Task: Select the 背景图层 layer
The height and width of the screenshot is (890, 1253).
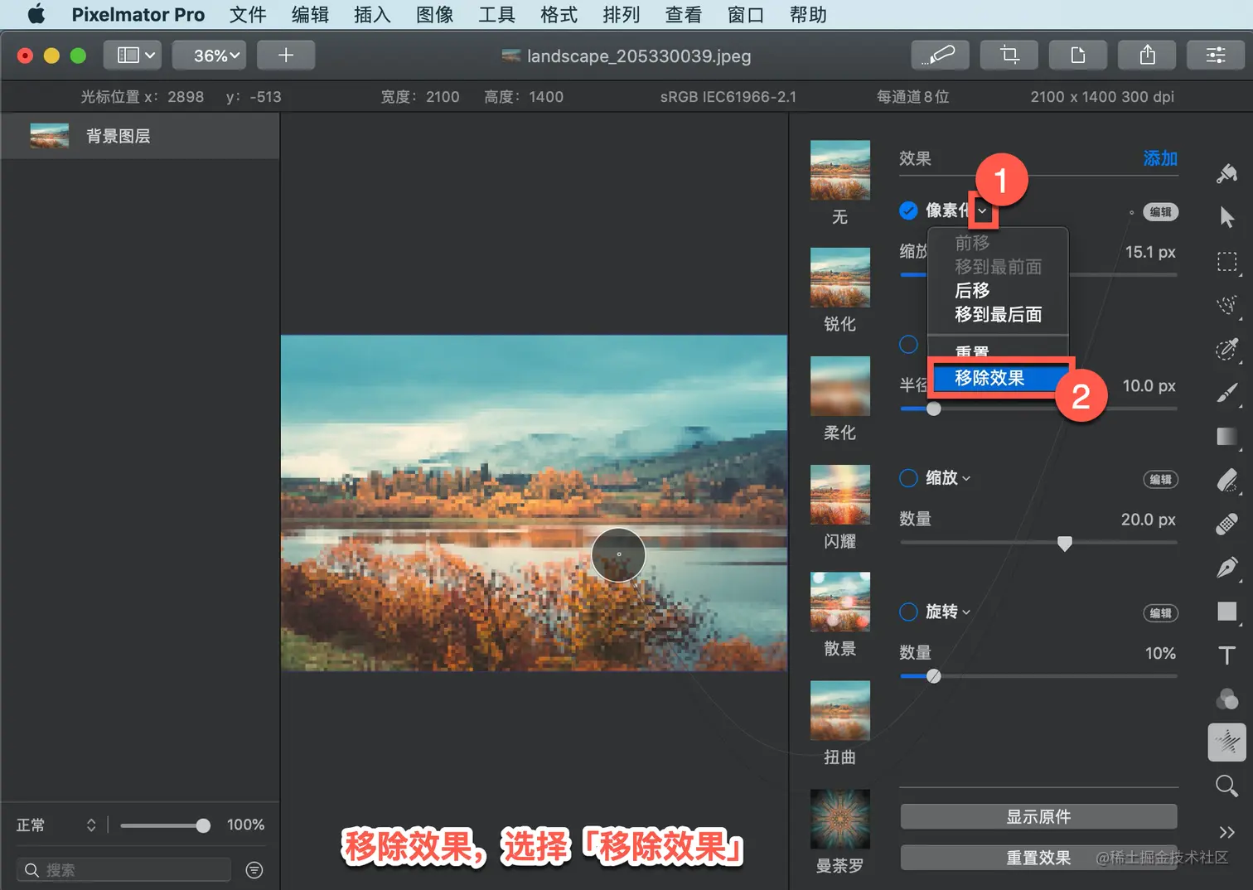Action: click(140, 136)
